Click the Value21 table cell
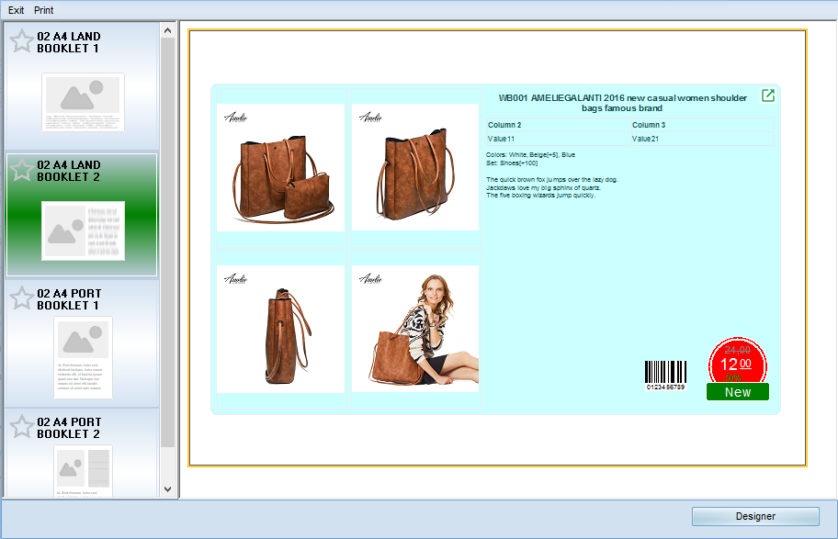 [x=702, y=139]
